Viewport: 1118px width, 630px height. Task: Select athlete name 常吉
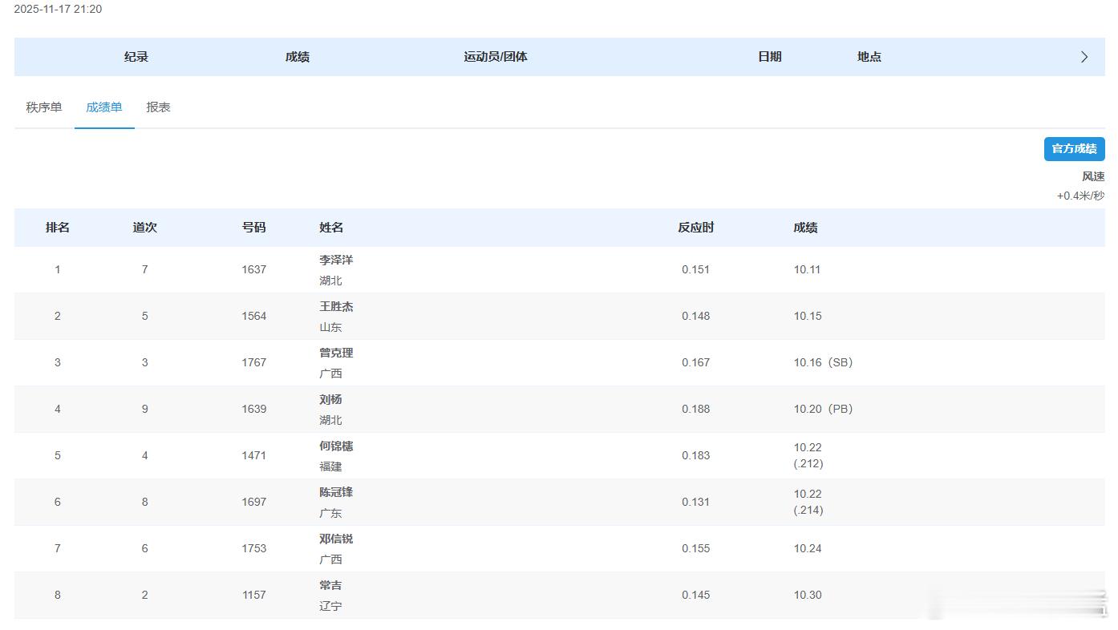click(330, 585)
